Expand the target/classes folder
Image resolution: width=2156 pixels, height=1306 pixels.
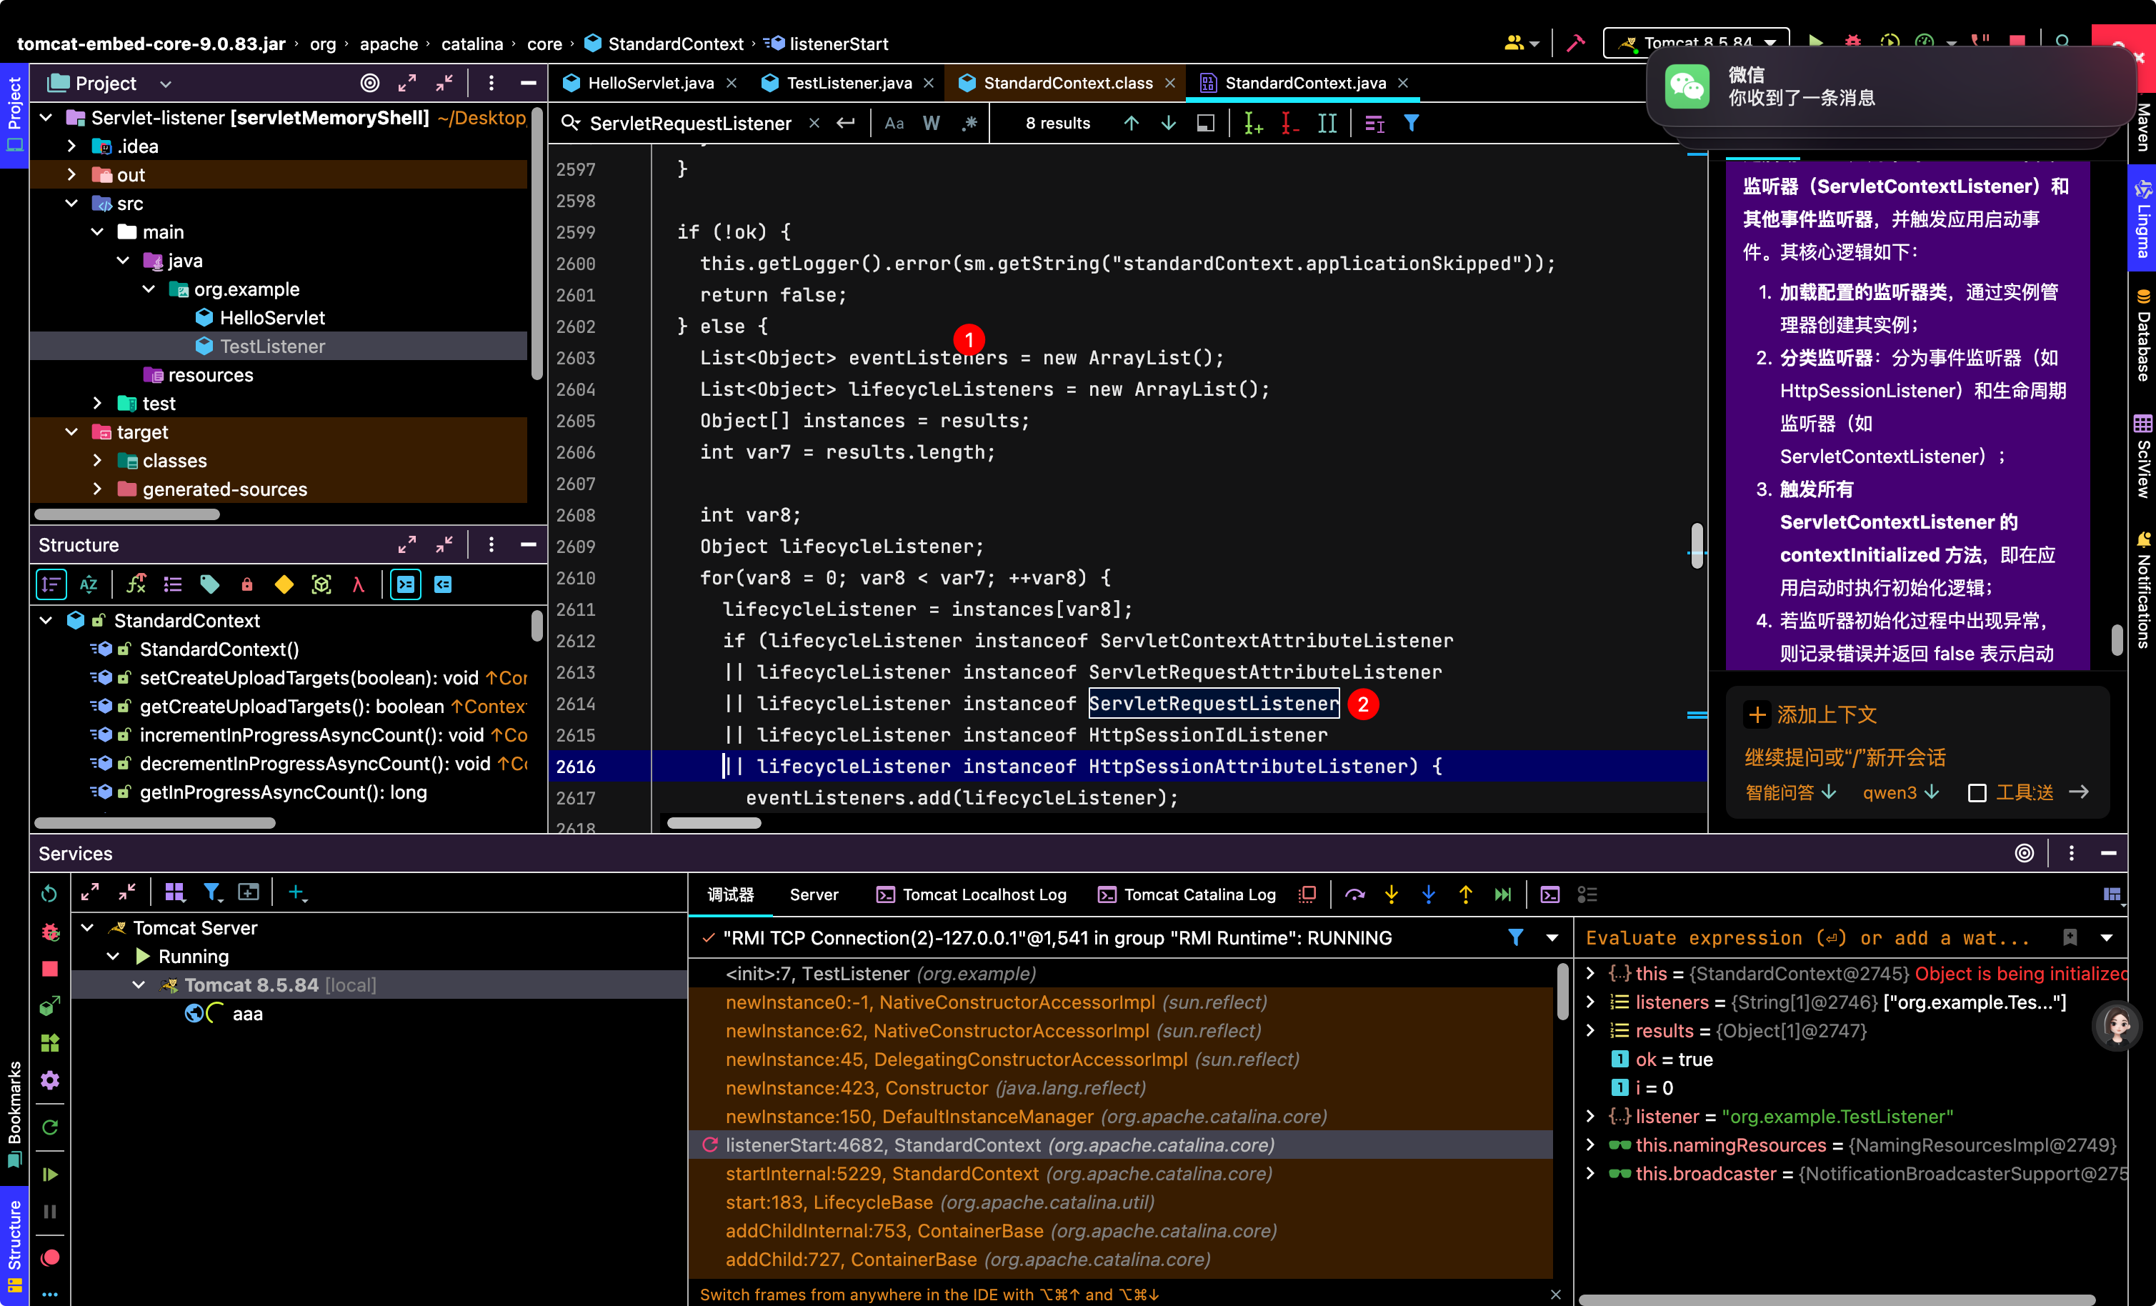[x=97, y=460]
